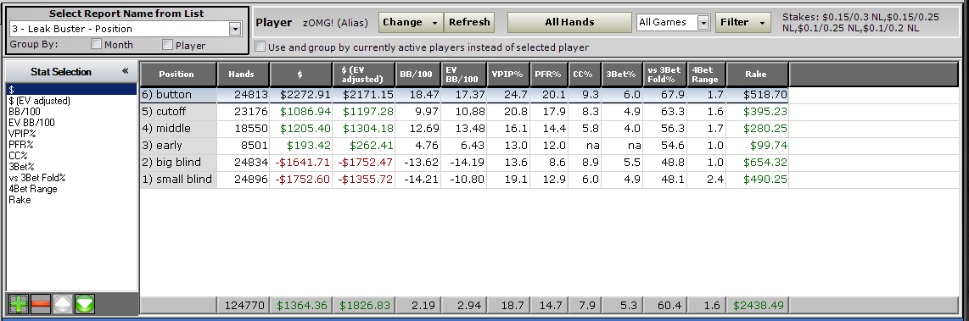Screen dimensions: 969x321
Task: Select $ in the stat selection list
Action: pyautogui.click(x=70, y=90)
